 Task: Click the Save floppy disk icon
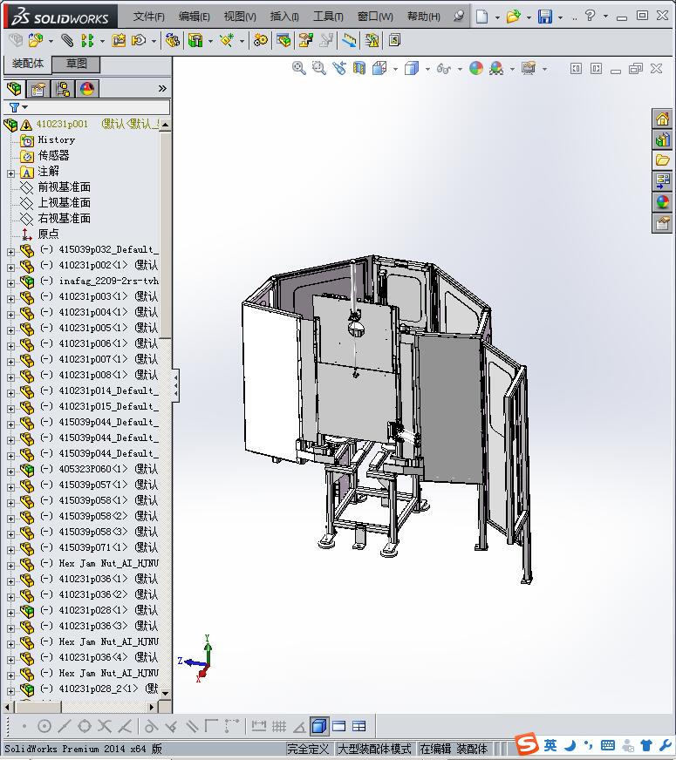545,17
